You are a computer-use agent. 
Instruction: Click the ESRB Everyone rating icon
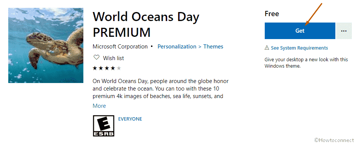pos(104,126)
